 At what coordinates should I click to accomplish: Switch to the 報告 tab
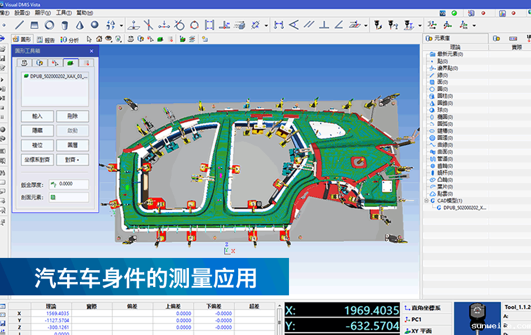pos(46,40)
